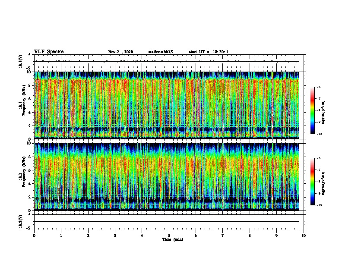
Task: Click the ch.2 frequency axis tick "8"
Action: (30, 157)
